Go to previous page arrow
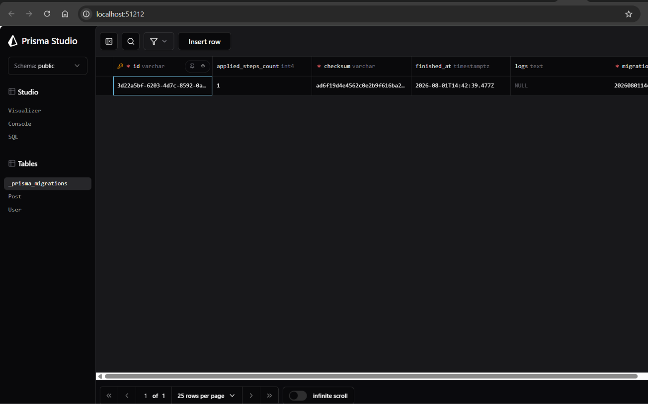 127,396
